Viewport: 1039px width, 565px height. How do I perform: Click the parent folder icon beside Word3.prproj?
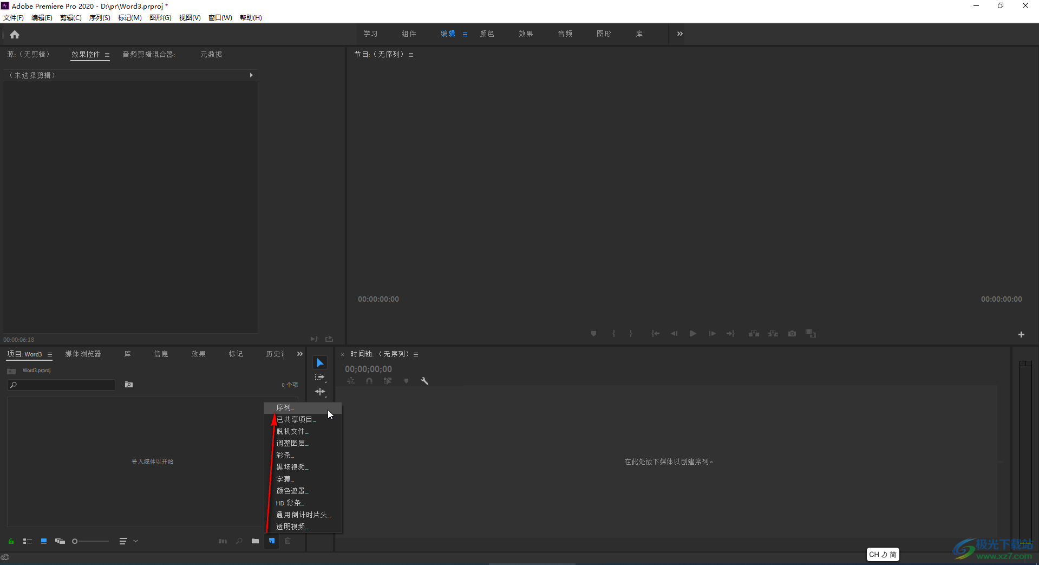[11, 371]
